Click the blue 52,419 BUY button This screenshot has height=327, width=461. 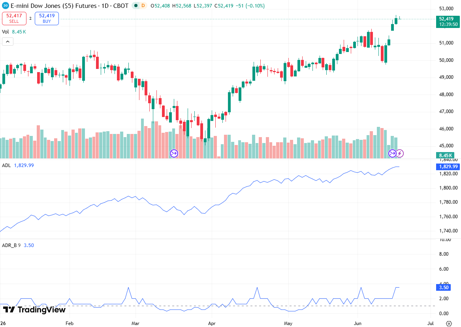(47, 18)
